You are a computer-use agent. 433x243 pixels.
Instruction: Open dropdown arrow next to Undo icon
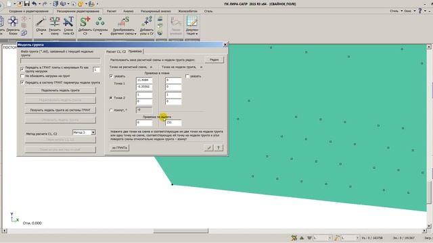click(x=39, y=4)
